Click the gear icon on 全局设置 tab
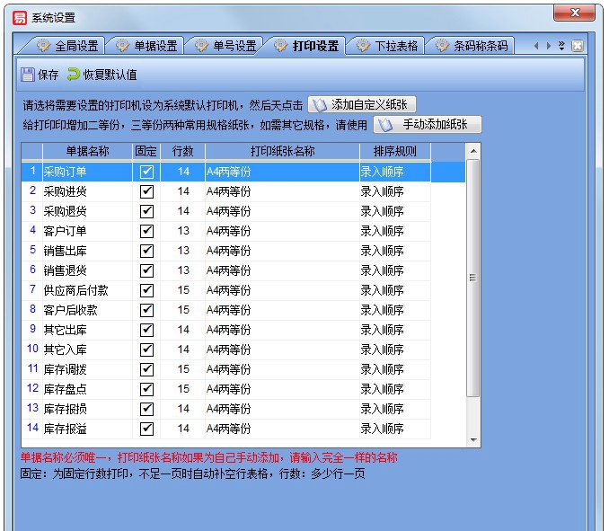Viewport: 609px width, 531px height. click(43, 46)
